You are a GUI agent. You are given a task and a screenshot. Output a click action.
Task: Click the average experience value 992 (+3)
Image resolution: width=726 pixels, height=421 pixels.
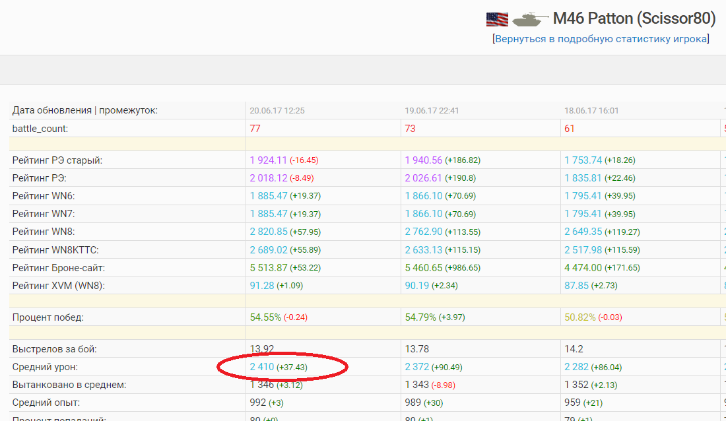pos(266,403)
